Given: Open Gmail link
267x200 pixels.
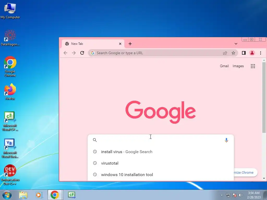Looking at the screenshot, I should pos(224,66).
